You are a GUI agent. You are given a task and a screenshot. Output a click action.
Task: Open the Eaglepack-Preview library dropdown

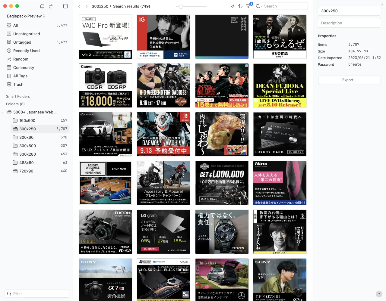tap(26, 16)
